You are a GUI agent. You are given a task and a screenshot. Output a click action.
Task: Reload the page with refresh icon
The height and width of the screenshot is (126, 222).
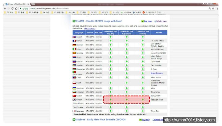(x=12, y=9)
